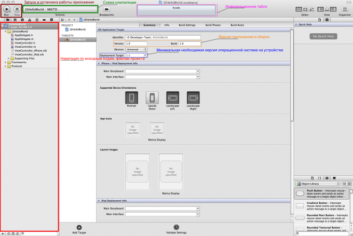Screen dimensions: 353x236
Task: Open the Media library icon
Action: pos(334,178)
